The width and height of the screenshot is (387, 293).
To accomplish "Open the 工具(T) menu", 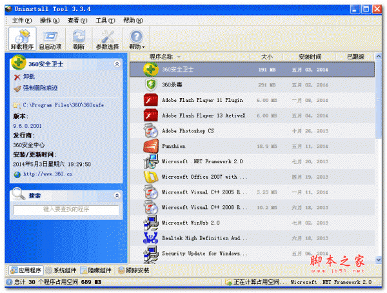I will (x=105, y=21).
